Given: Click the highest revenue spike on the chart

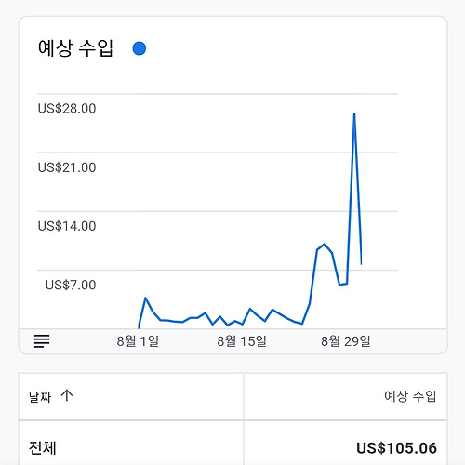Looking at the screenshot, I should pyautogui.click(x=354, y=114).
